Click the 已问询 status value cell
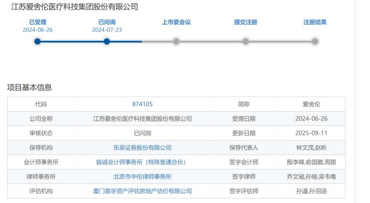370x203 pixels. (142, 133)
